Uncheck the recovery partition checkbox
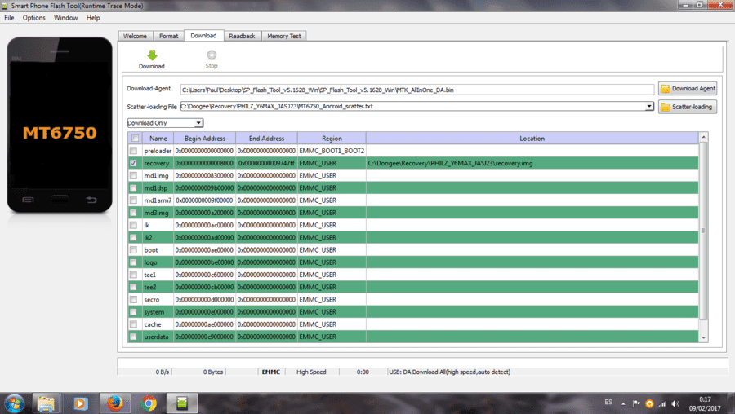Viewport: 735px width, 414px height. 134,163
